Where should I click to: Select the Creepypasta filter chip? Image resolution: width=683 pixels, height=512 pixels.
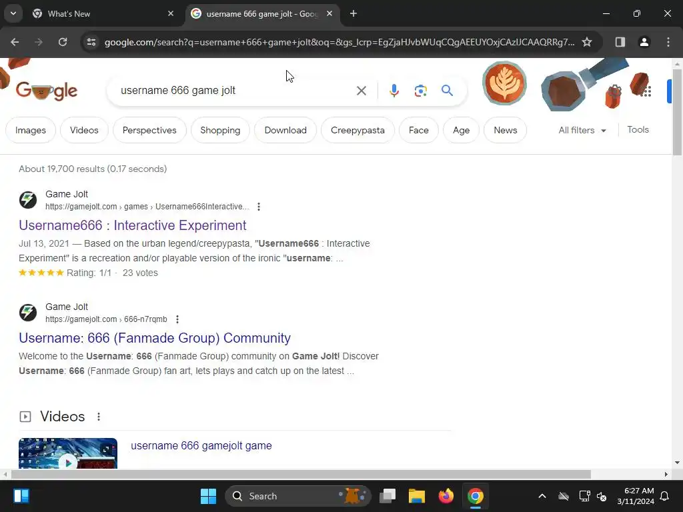(358, 130)
